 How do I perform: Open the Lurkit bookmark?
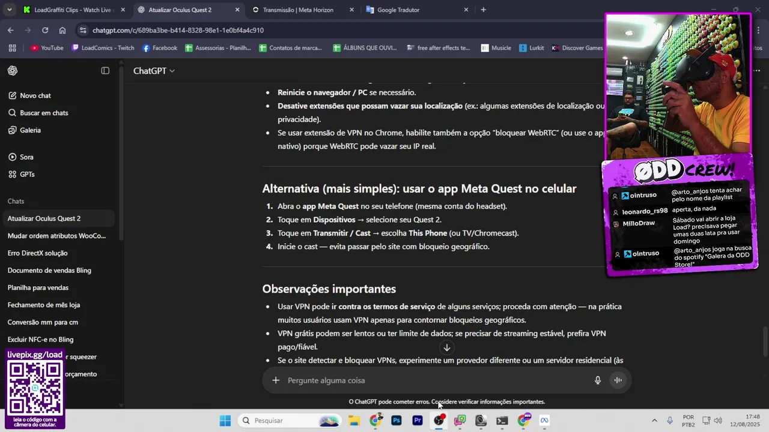(532, 48)
